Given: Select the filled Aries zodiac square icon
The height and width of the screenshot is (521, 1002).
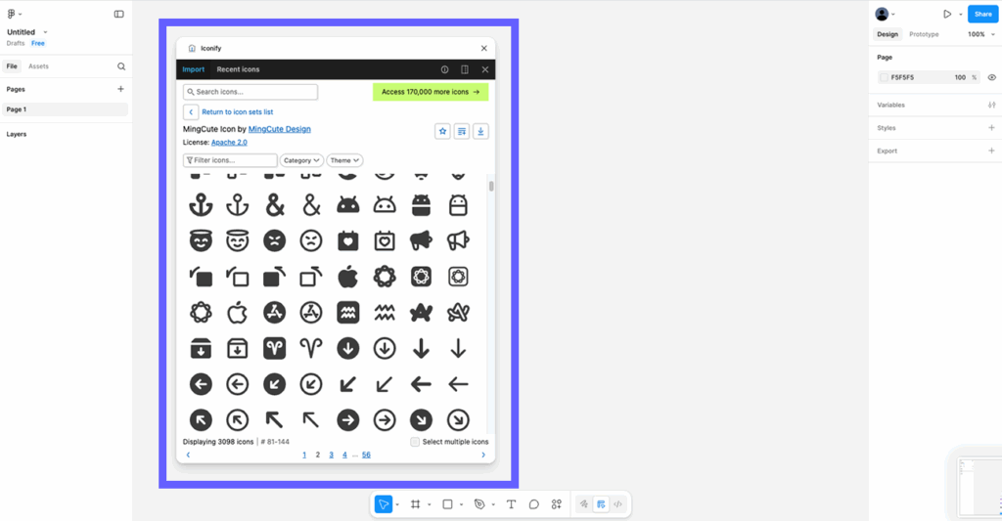Looking at the screenshot, I should pos(274,349).
